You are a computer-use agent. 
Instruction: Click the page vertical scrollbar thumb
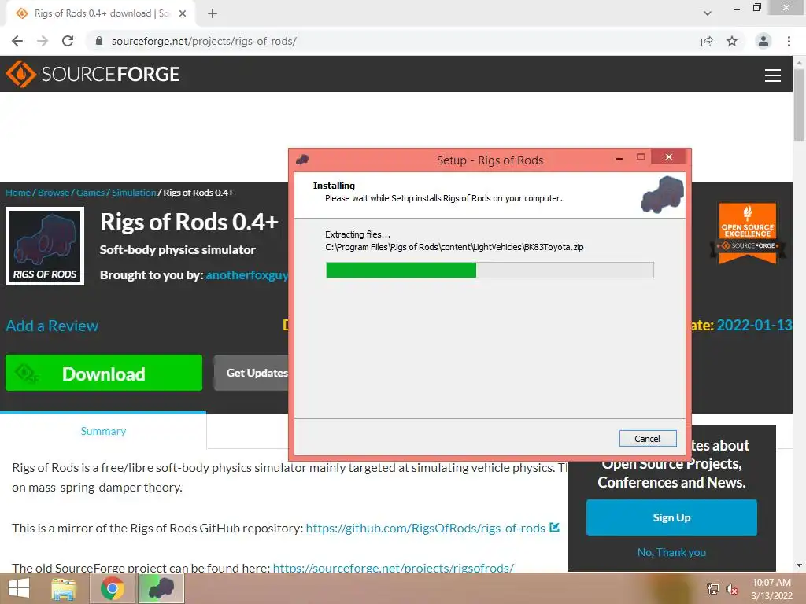click(799, 105)
